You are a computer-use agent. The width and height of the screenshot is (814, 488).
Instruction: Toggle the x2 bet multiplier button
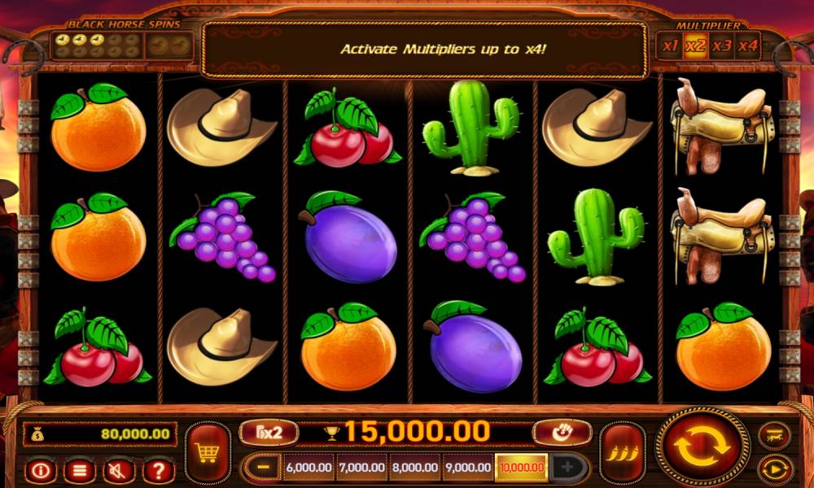click(x=269, y=433)
